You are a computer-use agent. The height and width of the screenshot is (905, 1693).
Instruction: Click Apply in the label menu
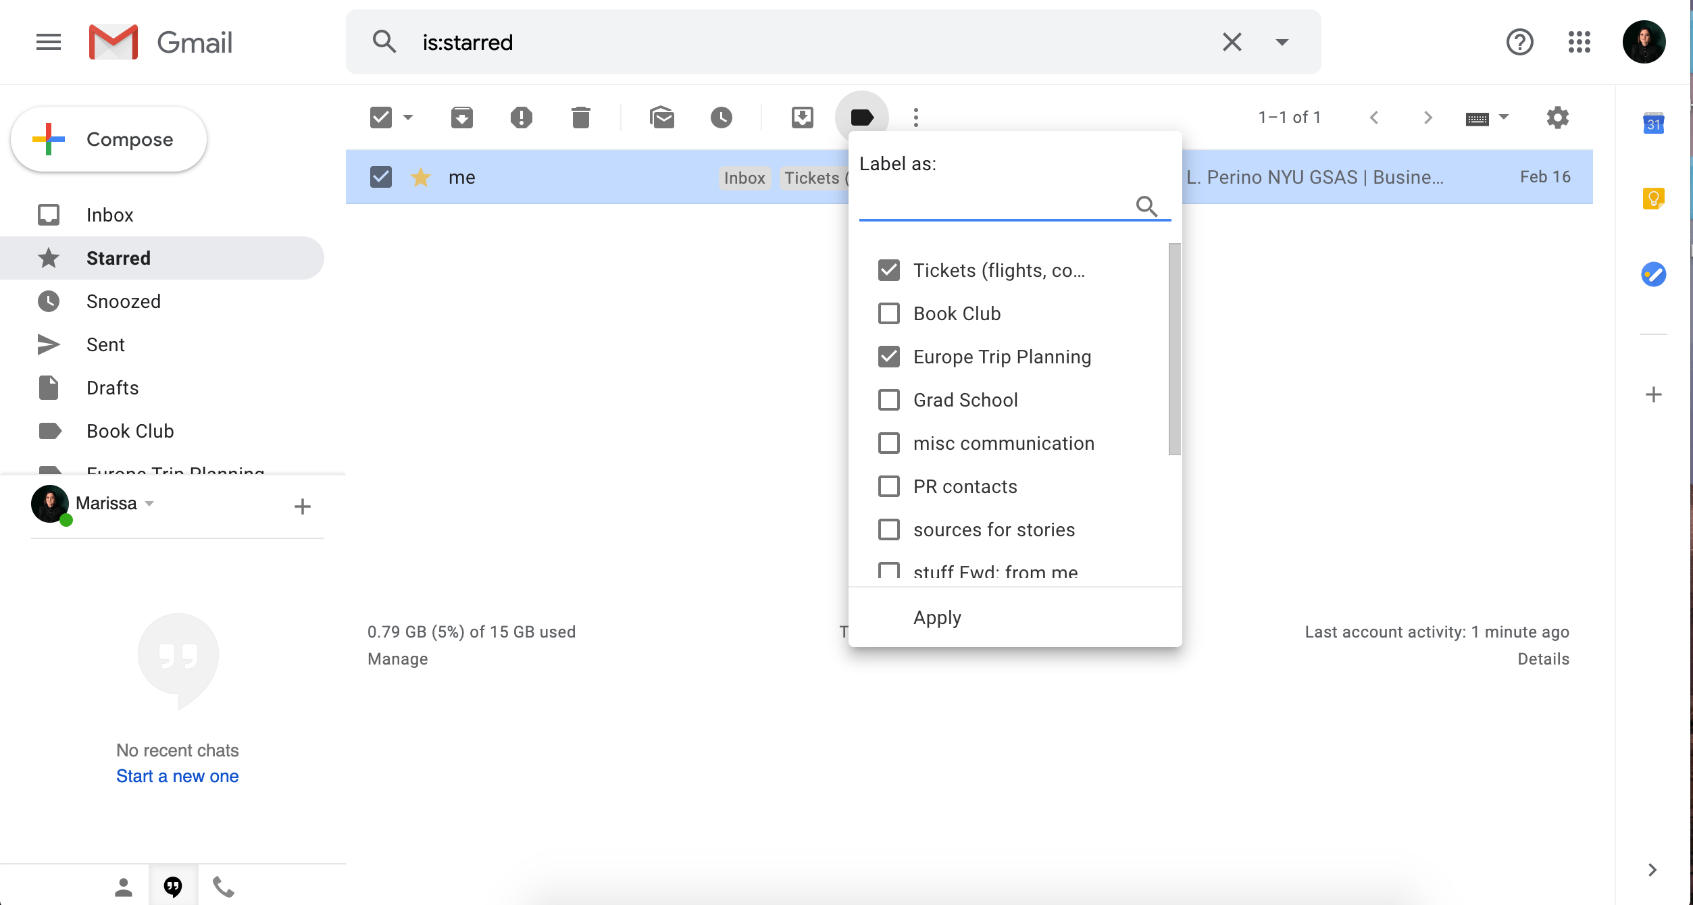pyautogui.click(x=937, y=617)
